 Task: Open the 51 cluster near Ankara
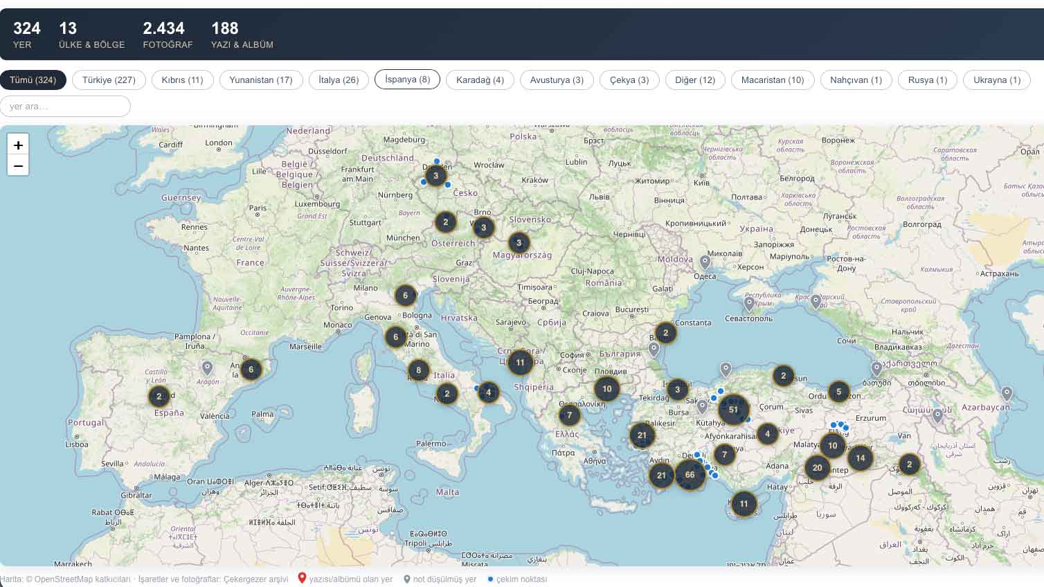point(733,410)
